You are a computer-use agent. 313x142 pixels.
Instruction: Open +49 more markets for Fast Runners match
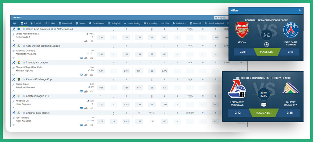(x=92, y=125)
